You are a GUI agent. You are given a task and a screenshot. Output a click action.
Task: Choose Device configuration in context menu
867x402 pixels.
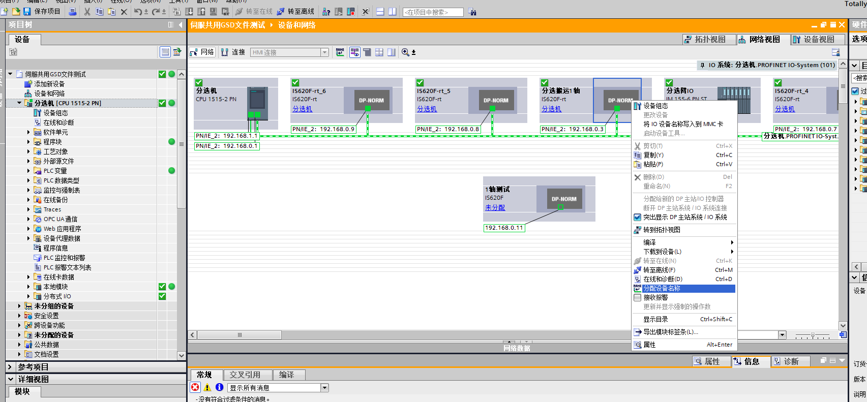[x=684, y=106]
